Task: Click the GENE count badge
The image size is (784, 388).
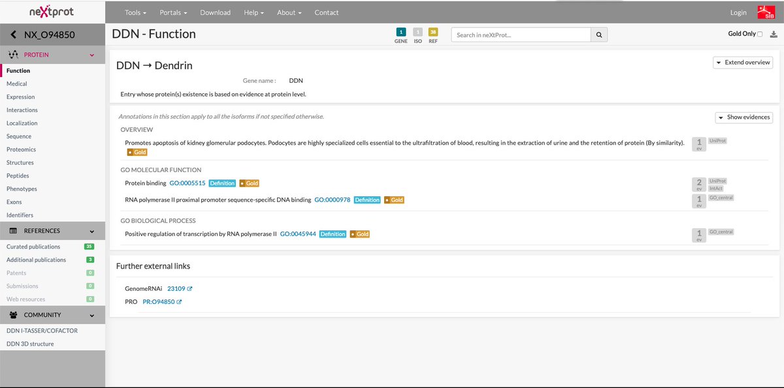Action: pos(400,31)
